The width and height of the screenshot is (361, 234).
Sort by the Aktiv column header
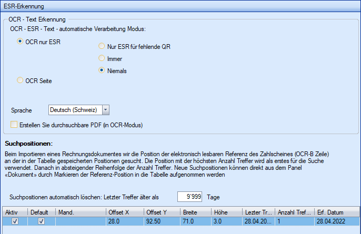15,212
